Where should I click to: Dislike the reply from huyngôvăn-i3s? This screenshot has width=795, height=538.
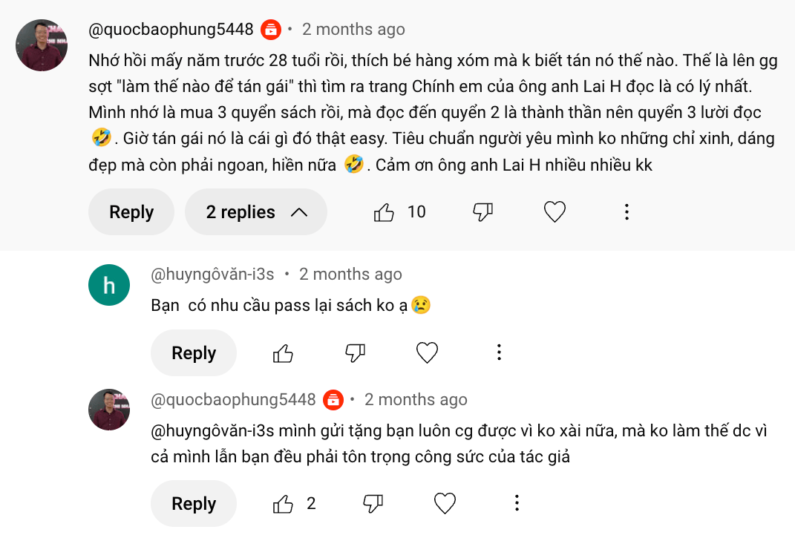coord(356,353)
